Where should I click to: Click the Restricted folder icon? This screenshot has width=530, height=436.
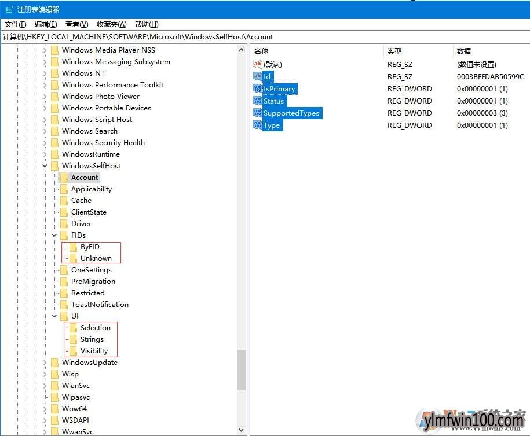click(64, 293)
